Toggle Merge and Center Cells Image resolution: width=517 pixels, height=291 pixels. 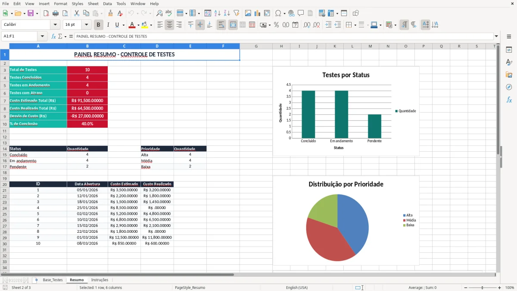point(233,25)
